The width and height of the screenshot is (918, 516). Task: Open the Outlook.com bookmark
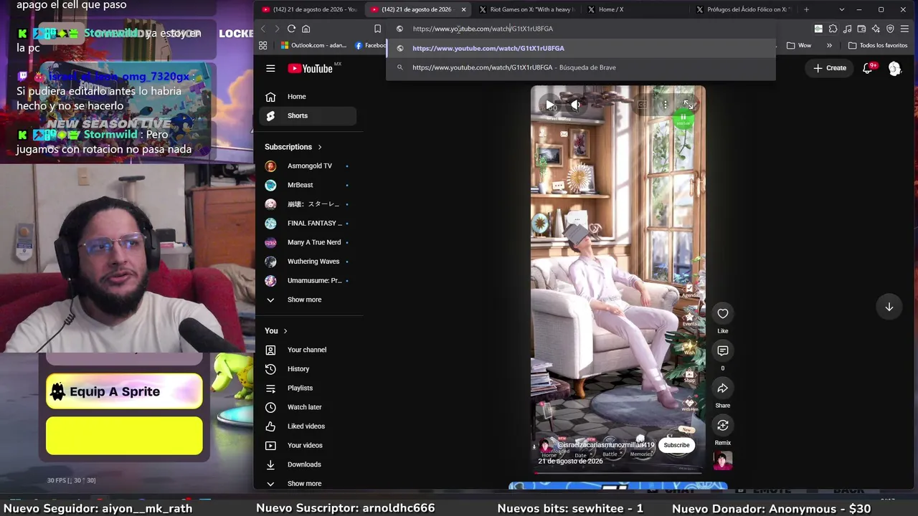pyautogui.click(x=313, y=45)
